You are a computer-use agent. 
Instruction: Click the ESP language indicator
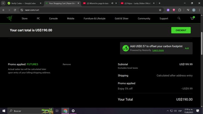coord(180,111)
